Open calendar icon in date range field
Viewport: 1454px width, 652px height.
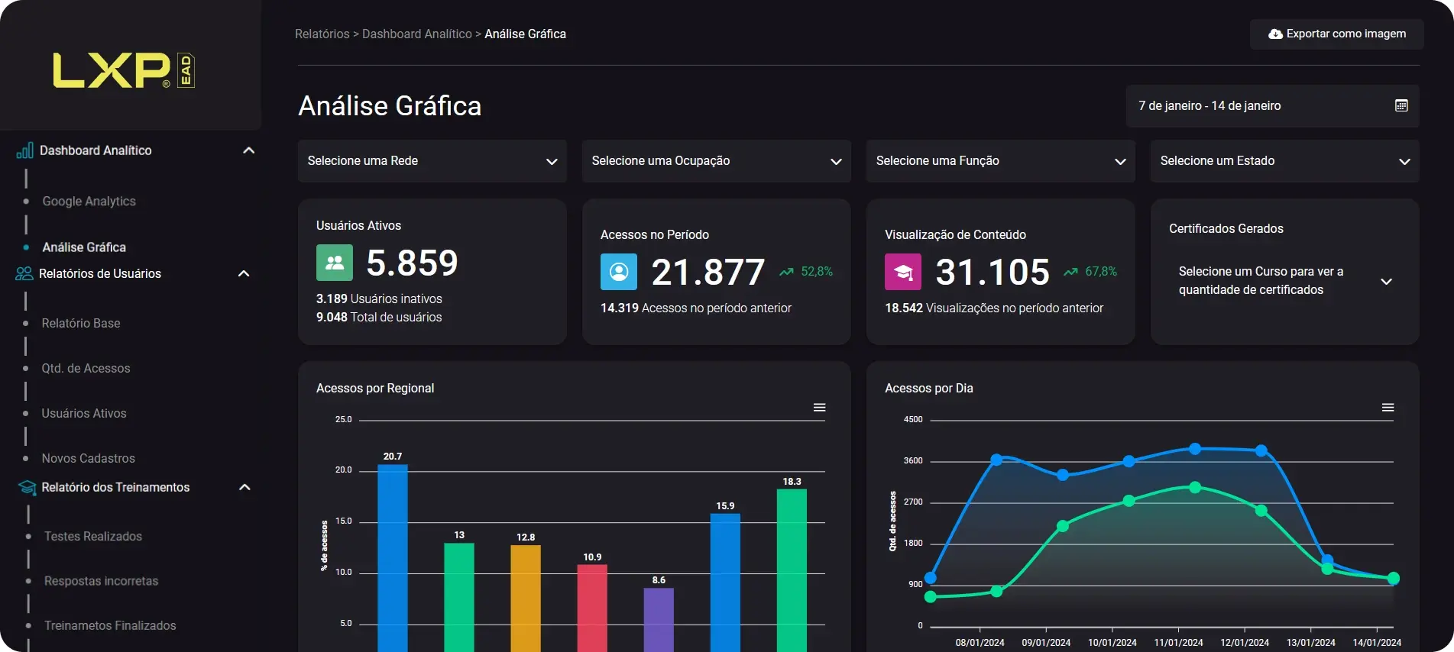pyautogui.click(x=1401, y=106)
